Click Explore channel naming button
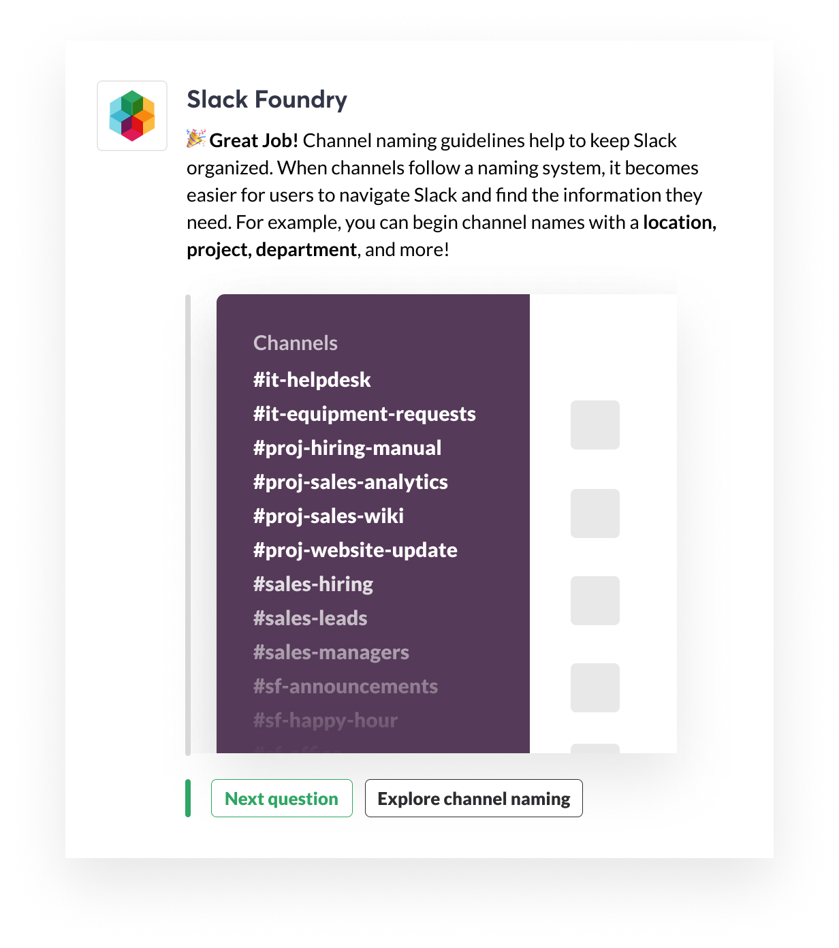839x948 pixels. [474, 798]
